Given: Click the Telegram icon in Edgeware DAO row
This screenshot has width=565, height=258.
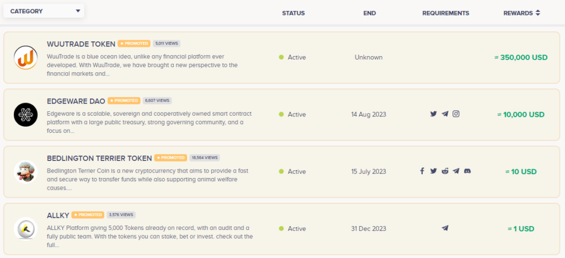Looking at the screenshot, I should [445, 114].
